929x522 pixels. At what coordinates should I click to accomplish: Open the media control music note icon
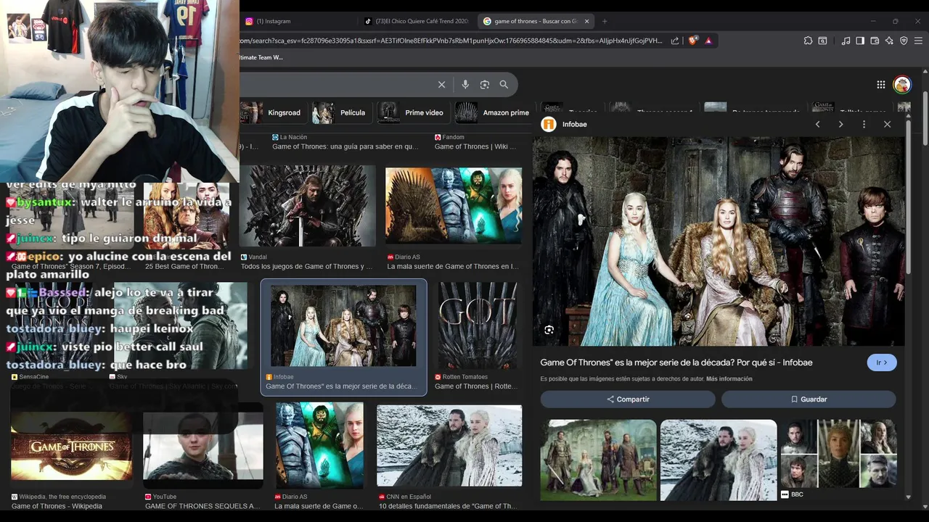[x=846, y=41]
